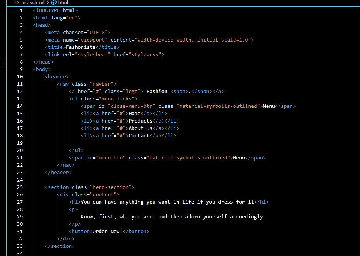Image resolution: width=360 pixels, height=256 pixels.
Task: Click the index.html file icon in breadcrumb
Action: pos(17,3)
